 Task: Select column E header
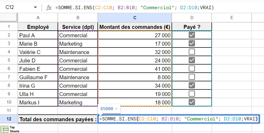pos(232,18)
